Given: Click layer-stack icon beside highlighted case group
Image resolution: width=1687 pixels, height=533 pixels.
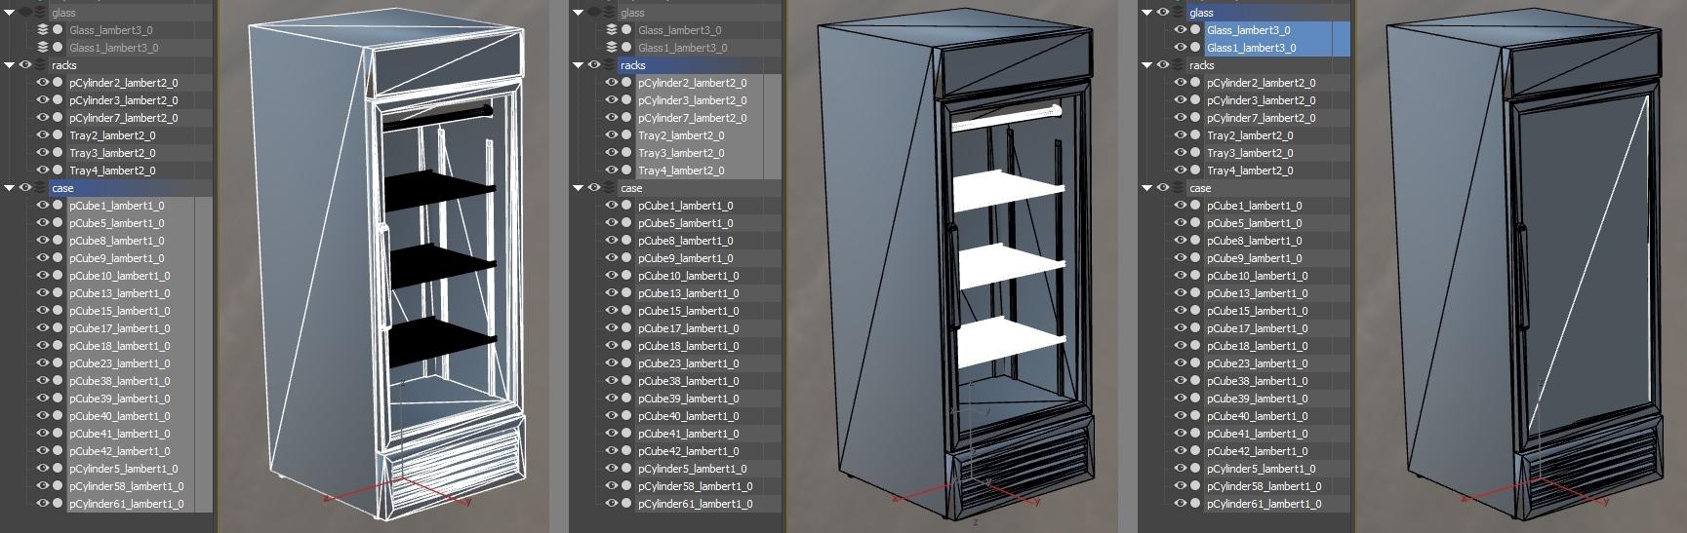Looking at the screenshot, I should point(40,188).
